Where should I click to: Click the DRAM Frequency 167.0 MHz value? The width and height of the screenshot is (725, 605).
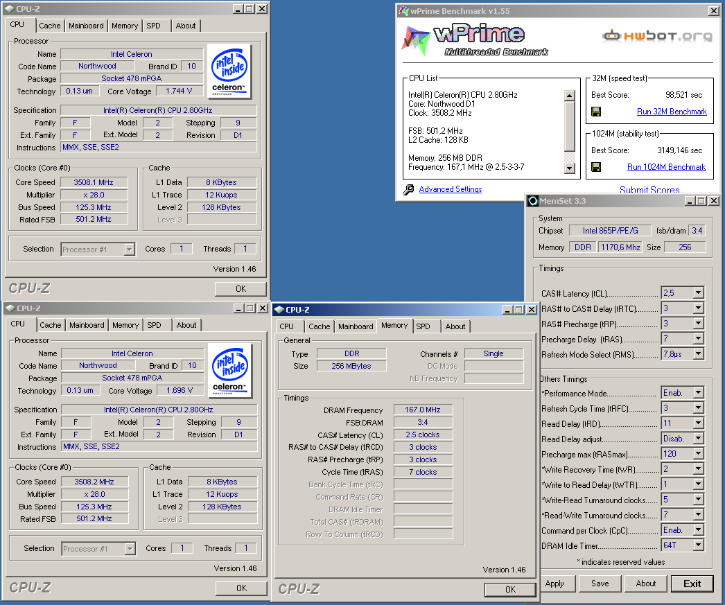[x=423, y=410]
